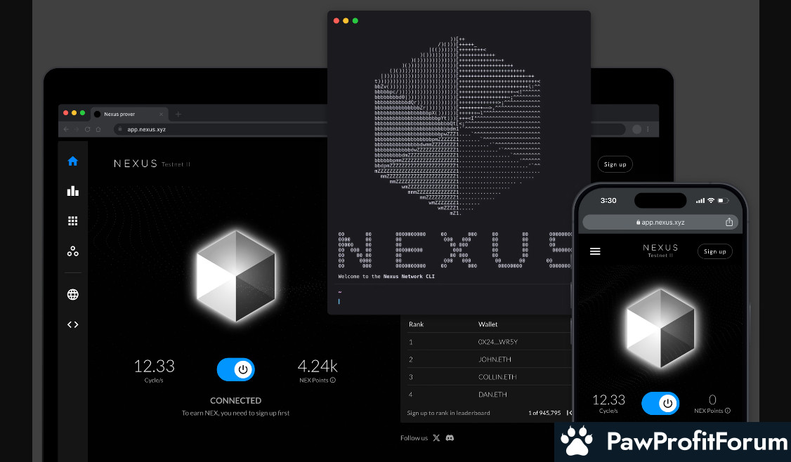This screenshot has height=462, width=791.
Task: Go to first leaderboard page arrow
Action: point(570,413)
